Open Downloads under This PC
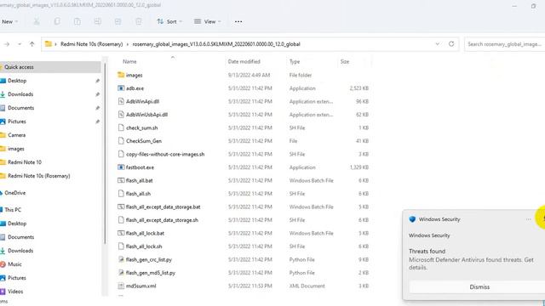Image resolution: width=545 pixels, height=306 pixels. (x=20, y=251)
